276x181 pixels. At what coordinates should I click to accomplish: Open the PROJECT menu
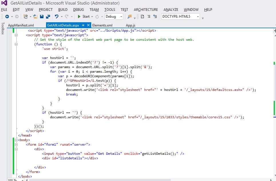coord(46,10)
